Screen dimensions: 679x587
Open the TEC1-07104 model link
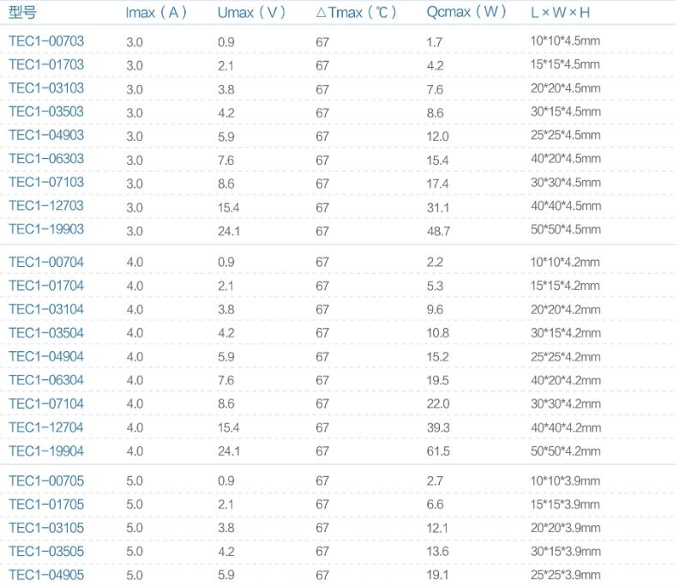(46, 403)
